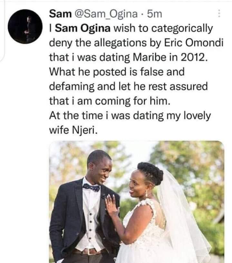Open the tweet via 5m timestamp
The image size is (232, 263).
(155, 14)
